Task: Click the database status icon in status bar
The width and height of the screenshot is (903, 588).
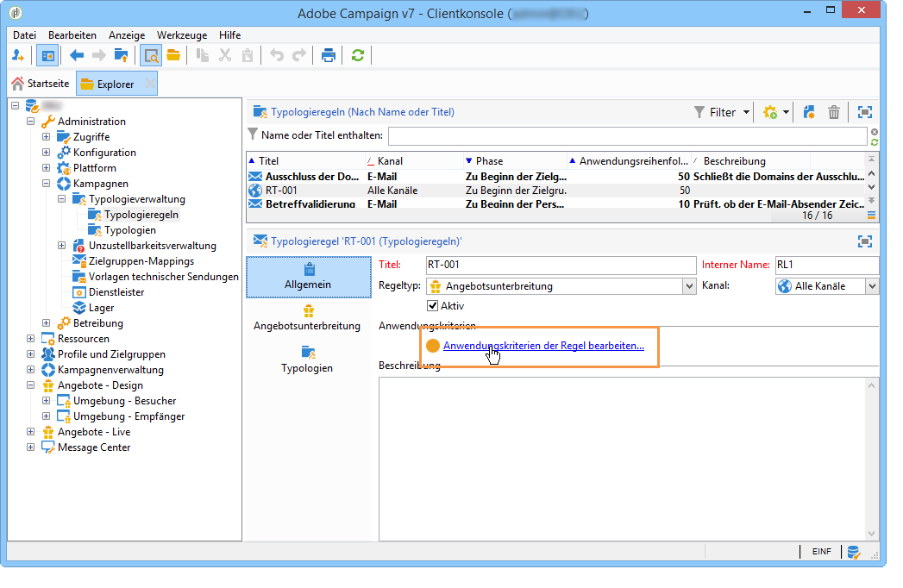Action: 854,553
